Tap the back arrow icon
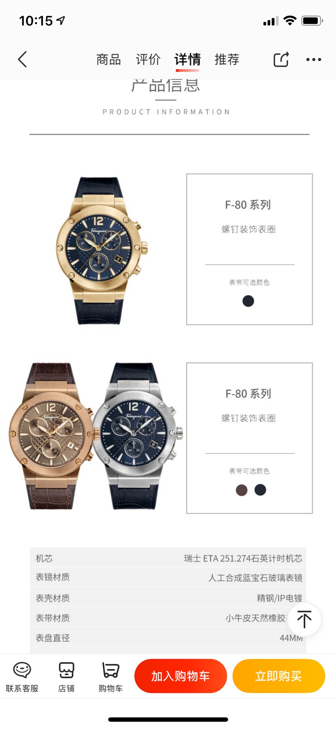The height and width of the screenshot is (729, 336). click(x=22, y=60)
